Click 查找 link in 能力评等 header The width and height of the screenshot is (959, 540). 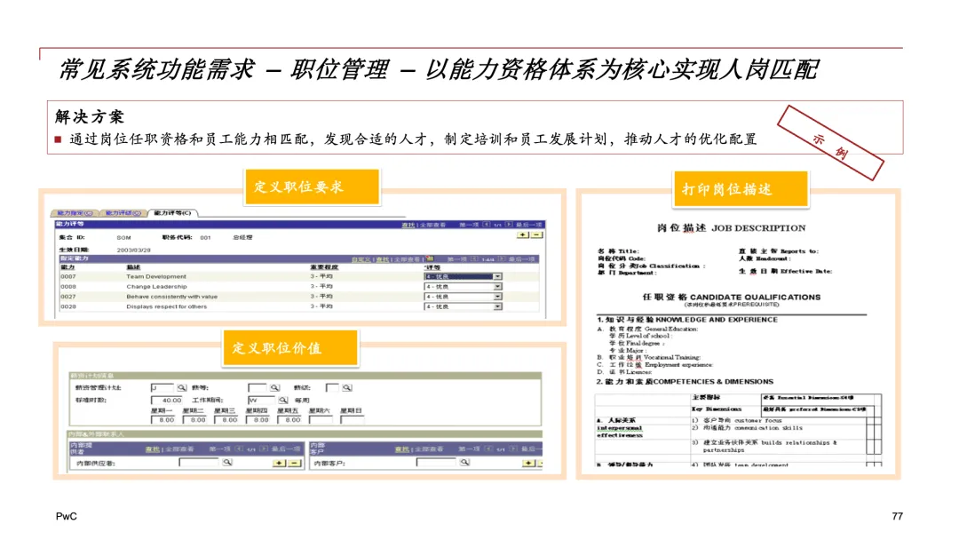(408, 225)
